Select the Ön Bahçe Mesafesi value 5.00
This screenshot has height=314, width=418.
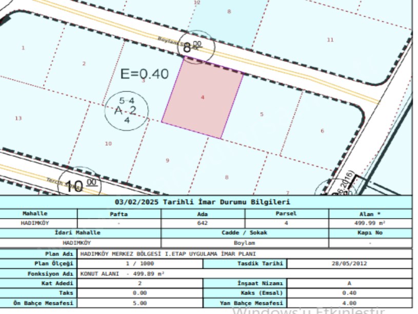tap(140, 303)
